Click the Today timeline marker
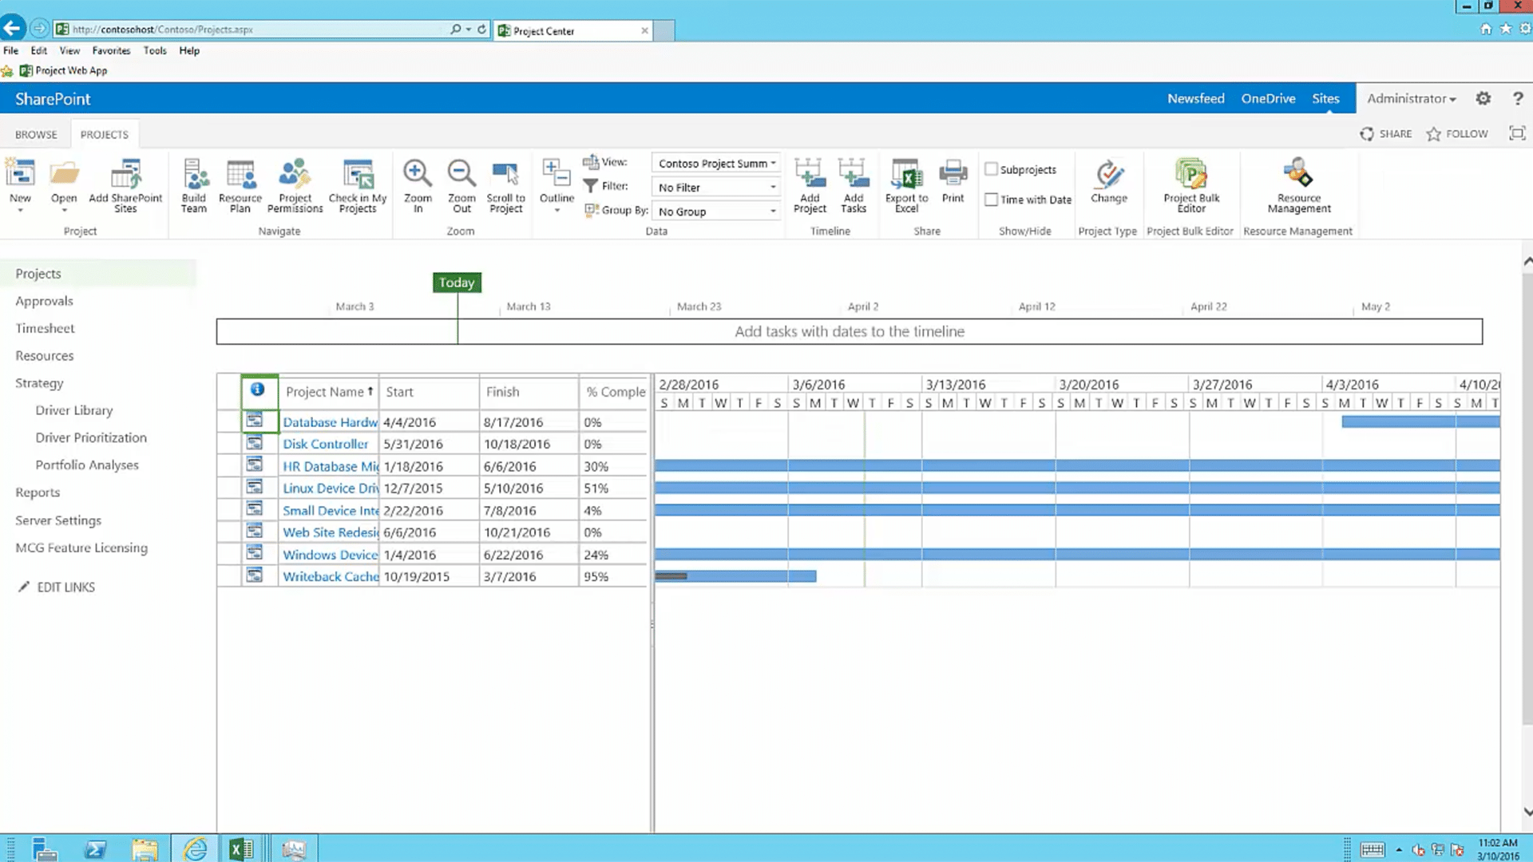 pos(457,282)
